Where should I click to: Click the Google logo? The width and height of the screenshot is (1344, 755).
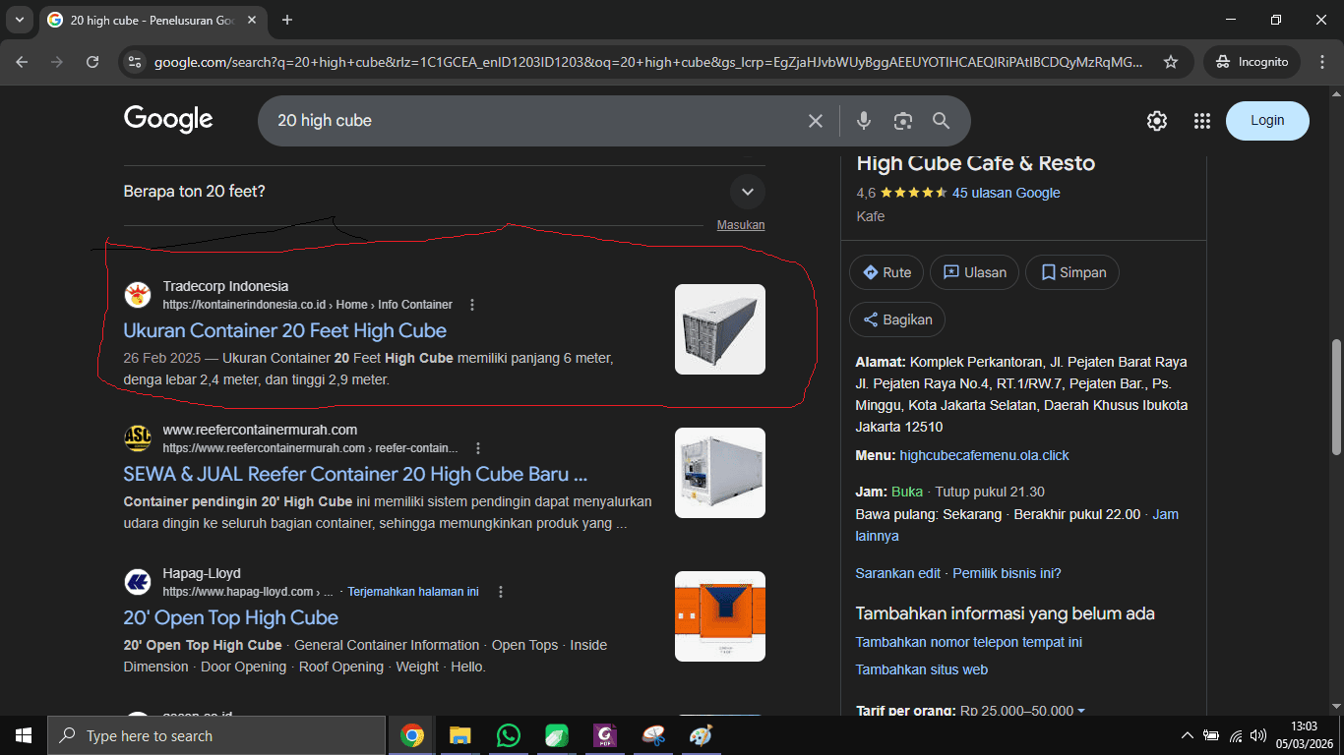[x=168, y=119]
